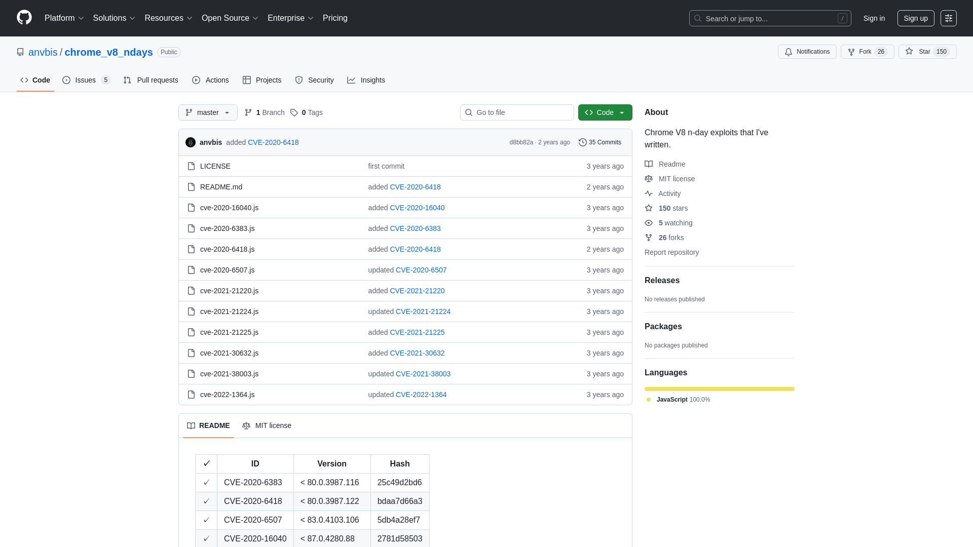The width and height of the screenshot is (973, 547).
Task: View commit history via the clock icon
Action: click(582, 142)
